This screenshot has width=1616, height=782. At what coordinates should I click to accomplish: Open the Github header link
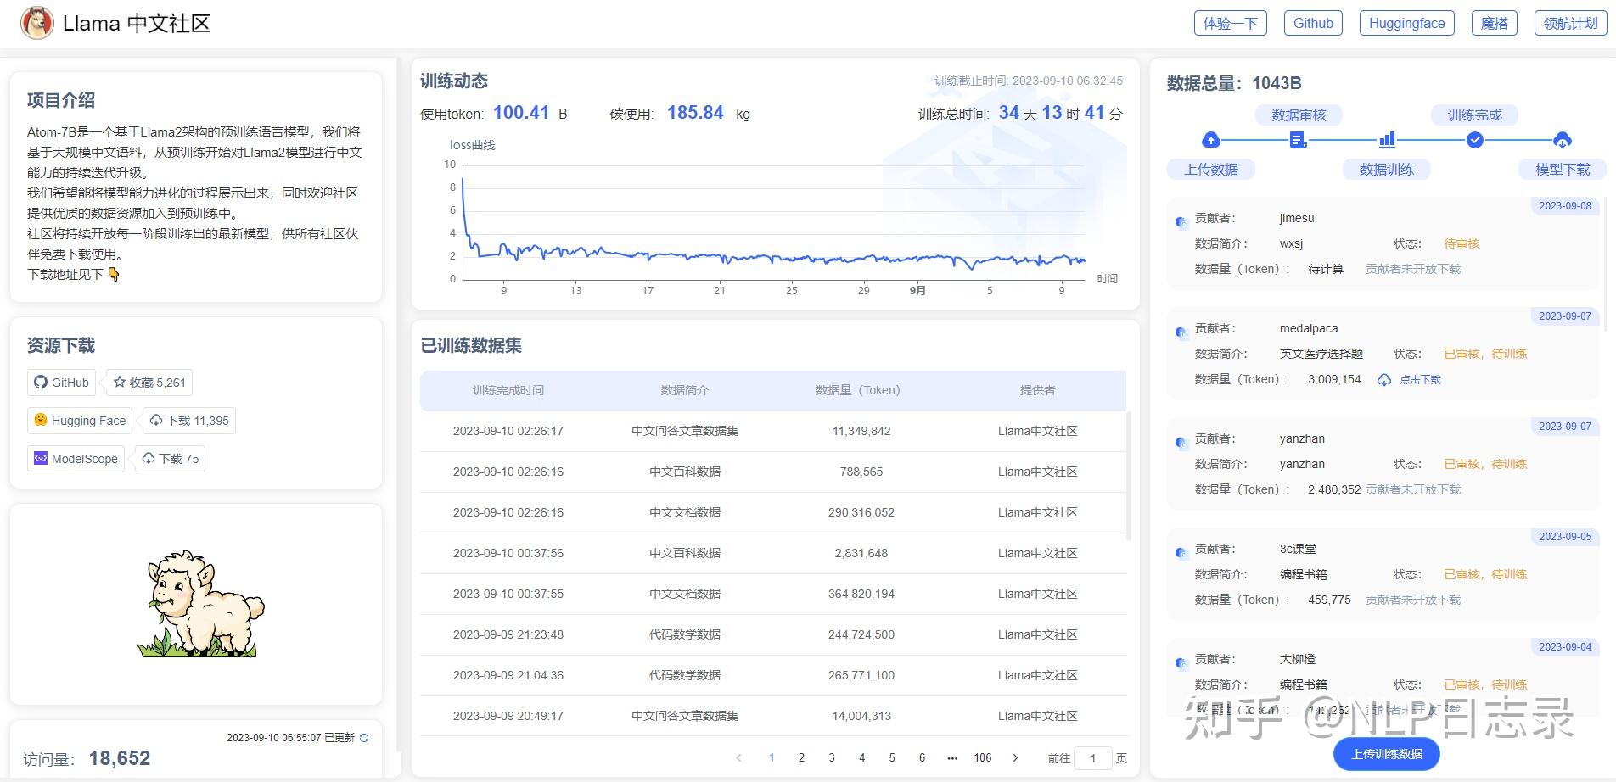click(1313, 23)
